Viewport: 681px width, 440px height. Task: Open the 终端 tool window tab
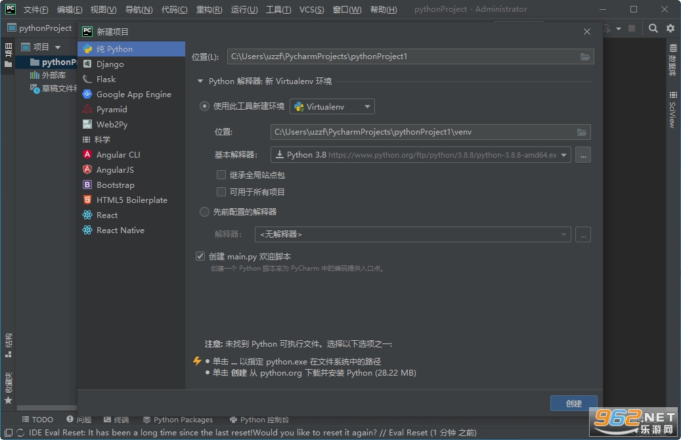(116, 420)
